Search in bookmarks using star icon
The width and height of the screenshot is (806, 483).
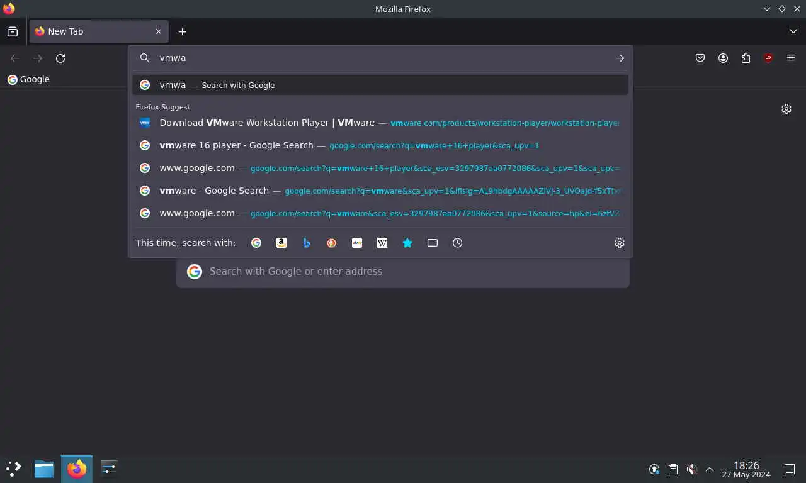point(407,243)
